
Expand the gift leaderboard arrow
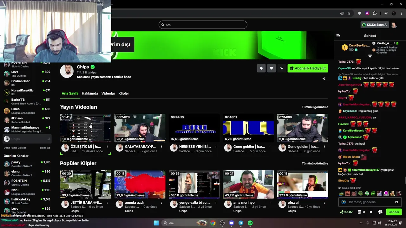[370, 56]
